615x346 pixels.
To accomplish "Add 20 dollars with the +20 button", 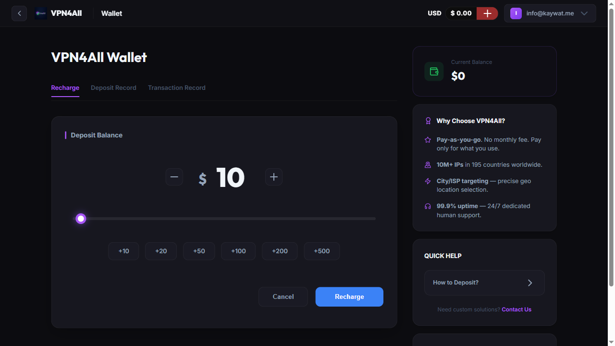I will (161, 251).
